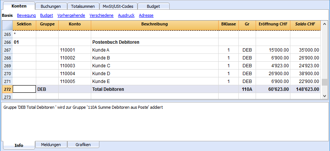Click the scroll up arrow of the table

pos(324,24)
